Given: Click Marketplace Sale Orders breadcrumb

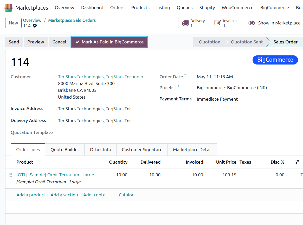Looking at the screenshot, I should point(72,20).
